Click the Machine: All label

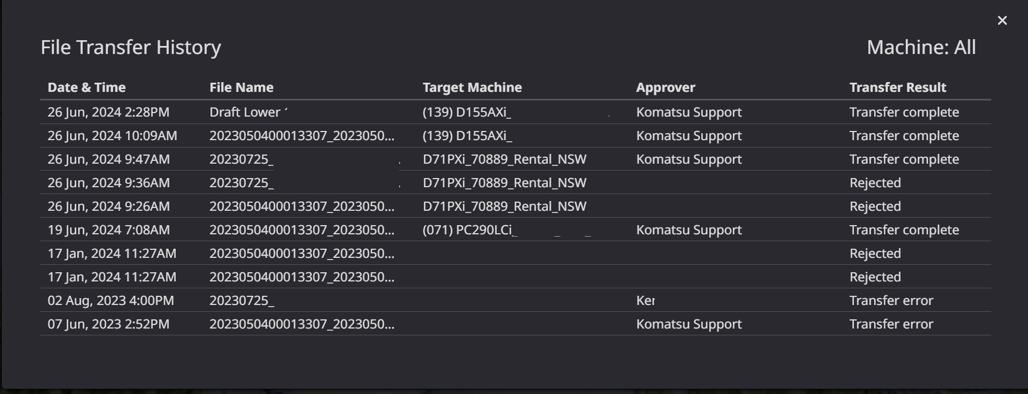pos(921,47)
